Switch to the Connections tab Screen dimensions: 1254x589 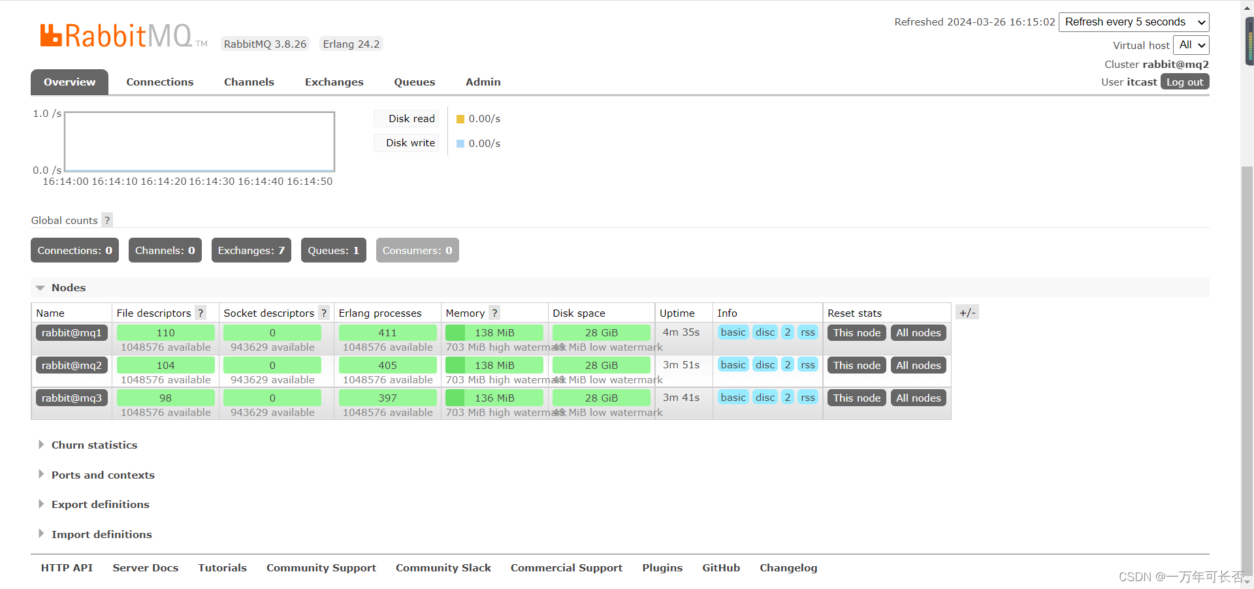click(160, 82)
